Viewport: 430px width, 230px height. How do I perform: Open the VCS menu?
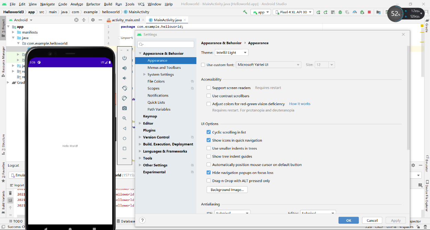(x=141, y=4)
